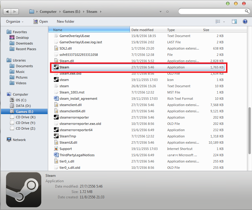Click Games (E:) in the address breadcrumb
252x210 pixels.
coord(71,12)
